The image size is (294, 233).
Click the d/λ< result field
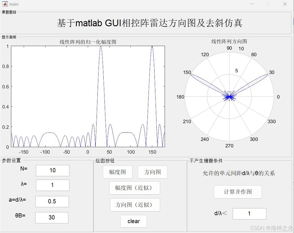tap(249, 214)
